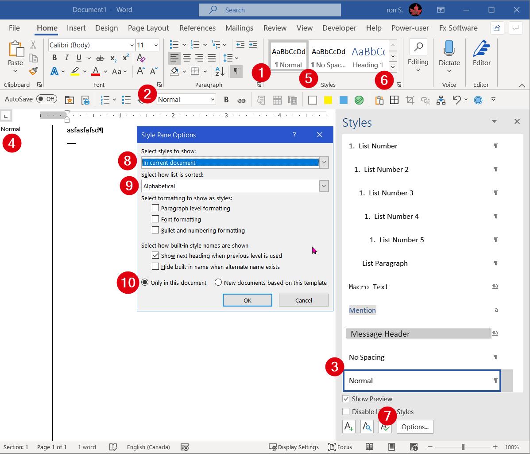This screenshot has height=454, width=530.
Task: Apply Superscript formatting
Action: click(x=126, y=58)
